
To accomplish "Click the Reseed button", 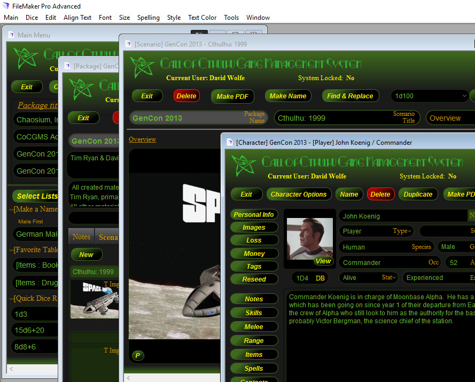I will pos(254,279).
